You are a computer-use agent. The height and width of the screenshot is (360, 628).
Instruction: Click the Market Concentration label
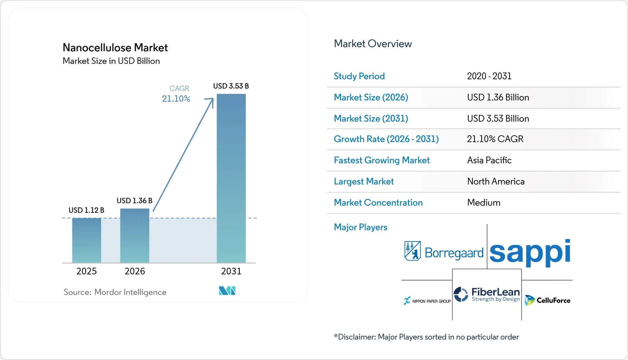click(378, 203)
